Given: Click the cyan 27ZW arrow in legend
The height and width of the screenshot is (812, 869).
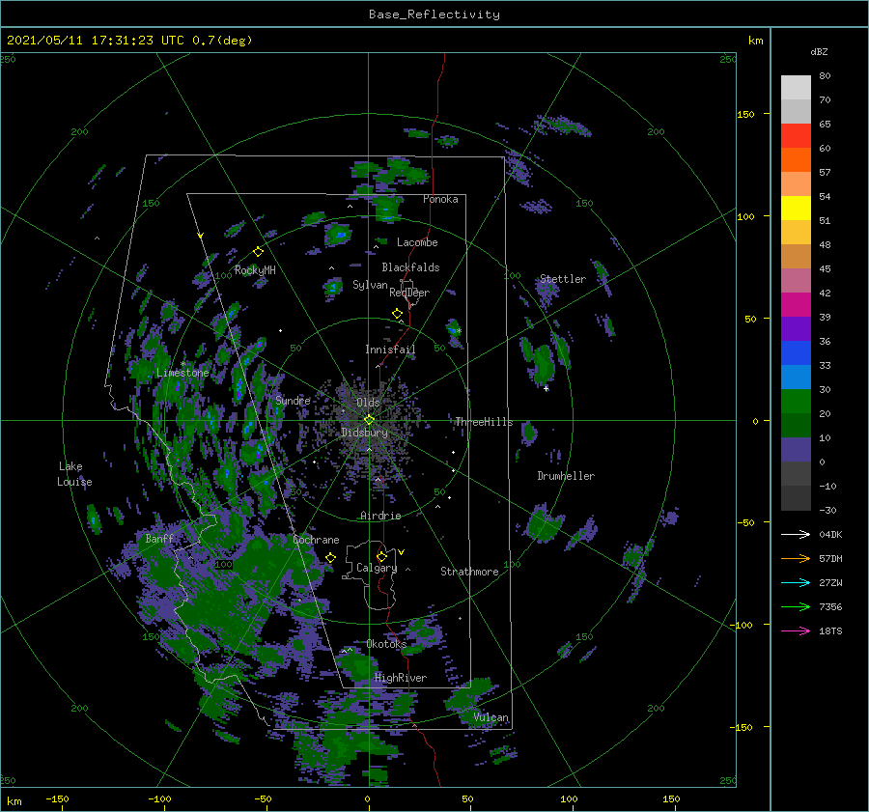Looking at the screenshot, I should 796,582.
